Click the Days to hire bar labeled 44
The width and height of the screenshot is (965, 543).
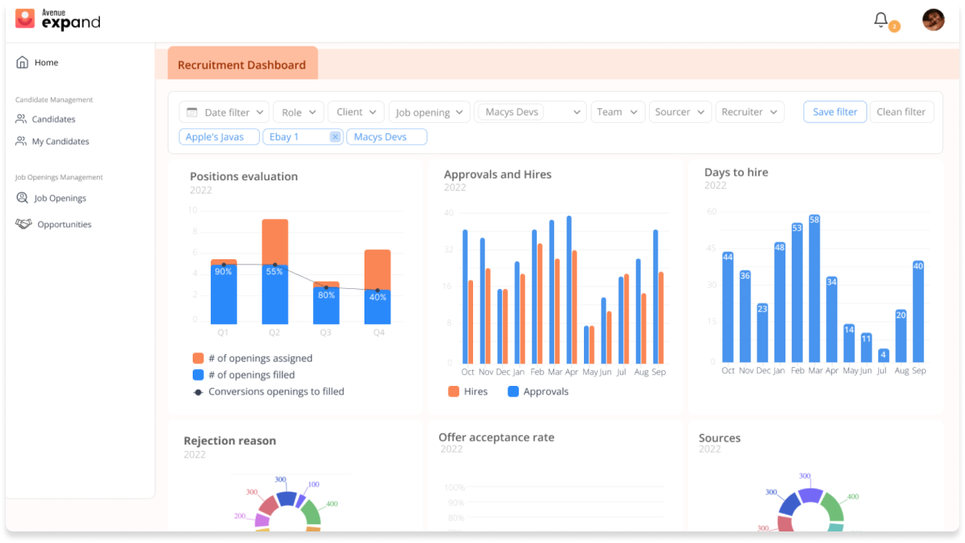coord(728,307)
